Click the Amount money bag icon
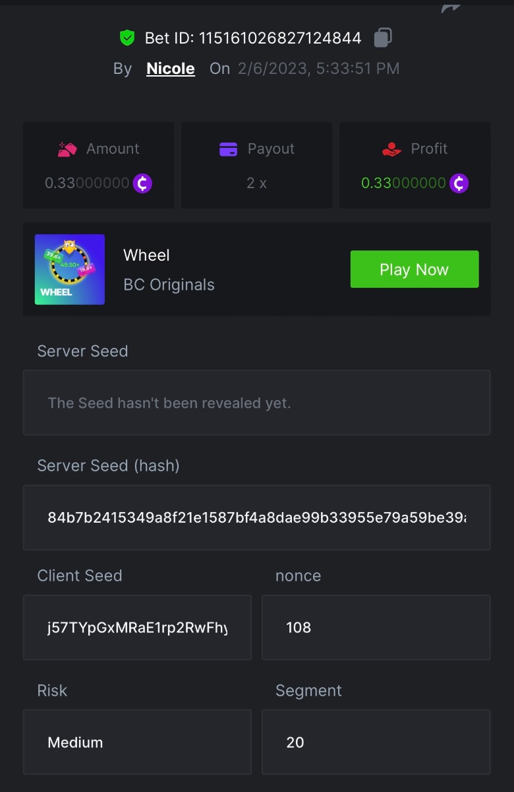Image resolution: width=514 pixels, height=792 pixels. (68, 149)
